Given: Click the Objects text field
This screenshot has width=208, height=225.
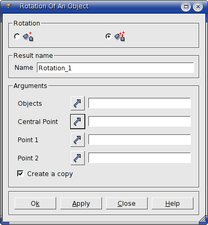Looking at the screenshot, I should (139, 103).
